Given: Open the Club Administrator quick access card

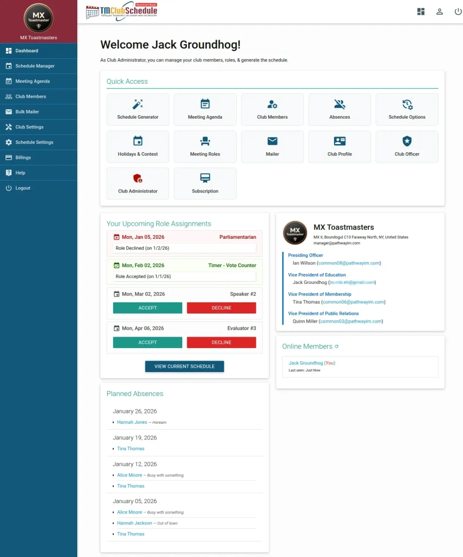Looking at the screenshot, I should coord(138,184).
